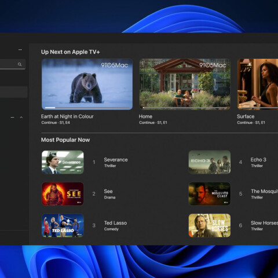Image resolution: width=278 pixels, height=278 pixels.
Task: Click the 'Surface' show title
Action: 246,116
